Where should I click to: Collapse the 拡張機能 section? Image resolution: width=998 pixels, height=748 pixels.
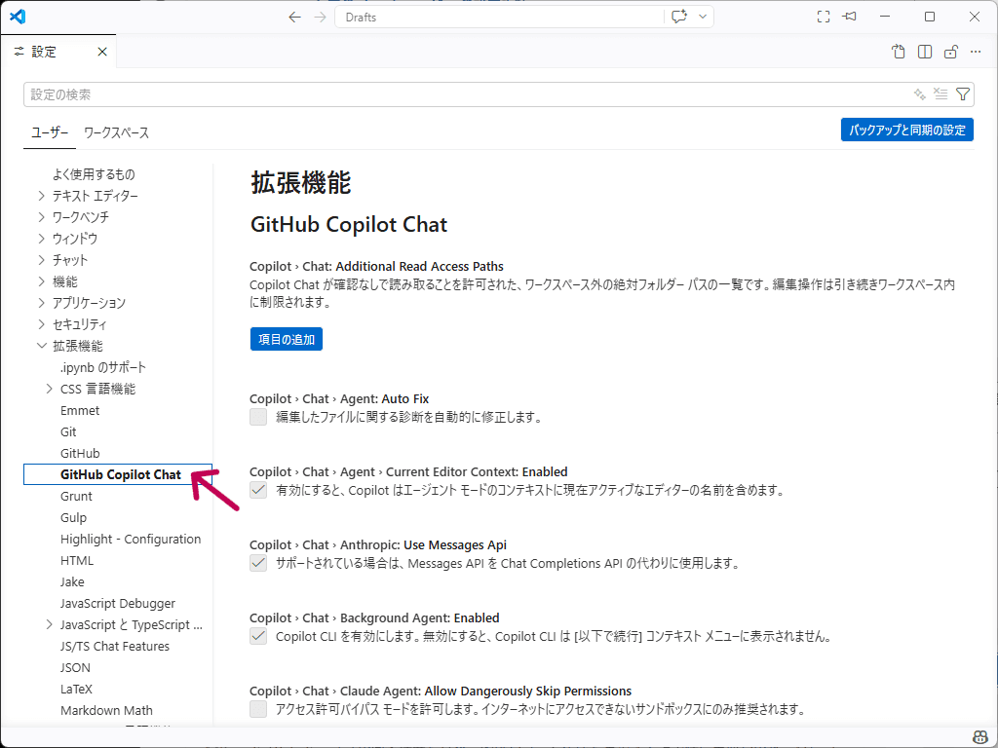click(41, 346)
